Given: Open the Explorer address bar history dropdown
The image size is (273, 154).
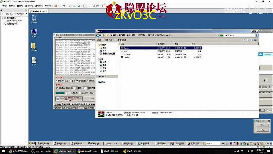Looking at the screenshot, I should [x=218, y=35].
